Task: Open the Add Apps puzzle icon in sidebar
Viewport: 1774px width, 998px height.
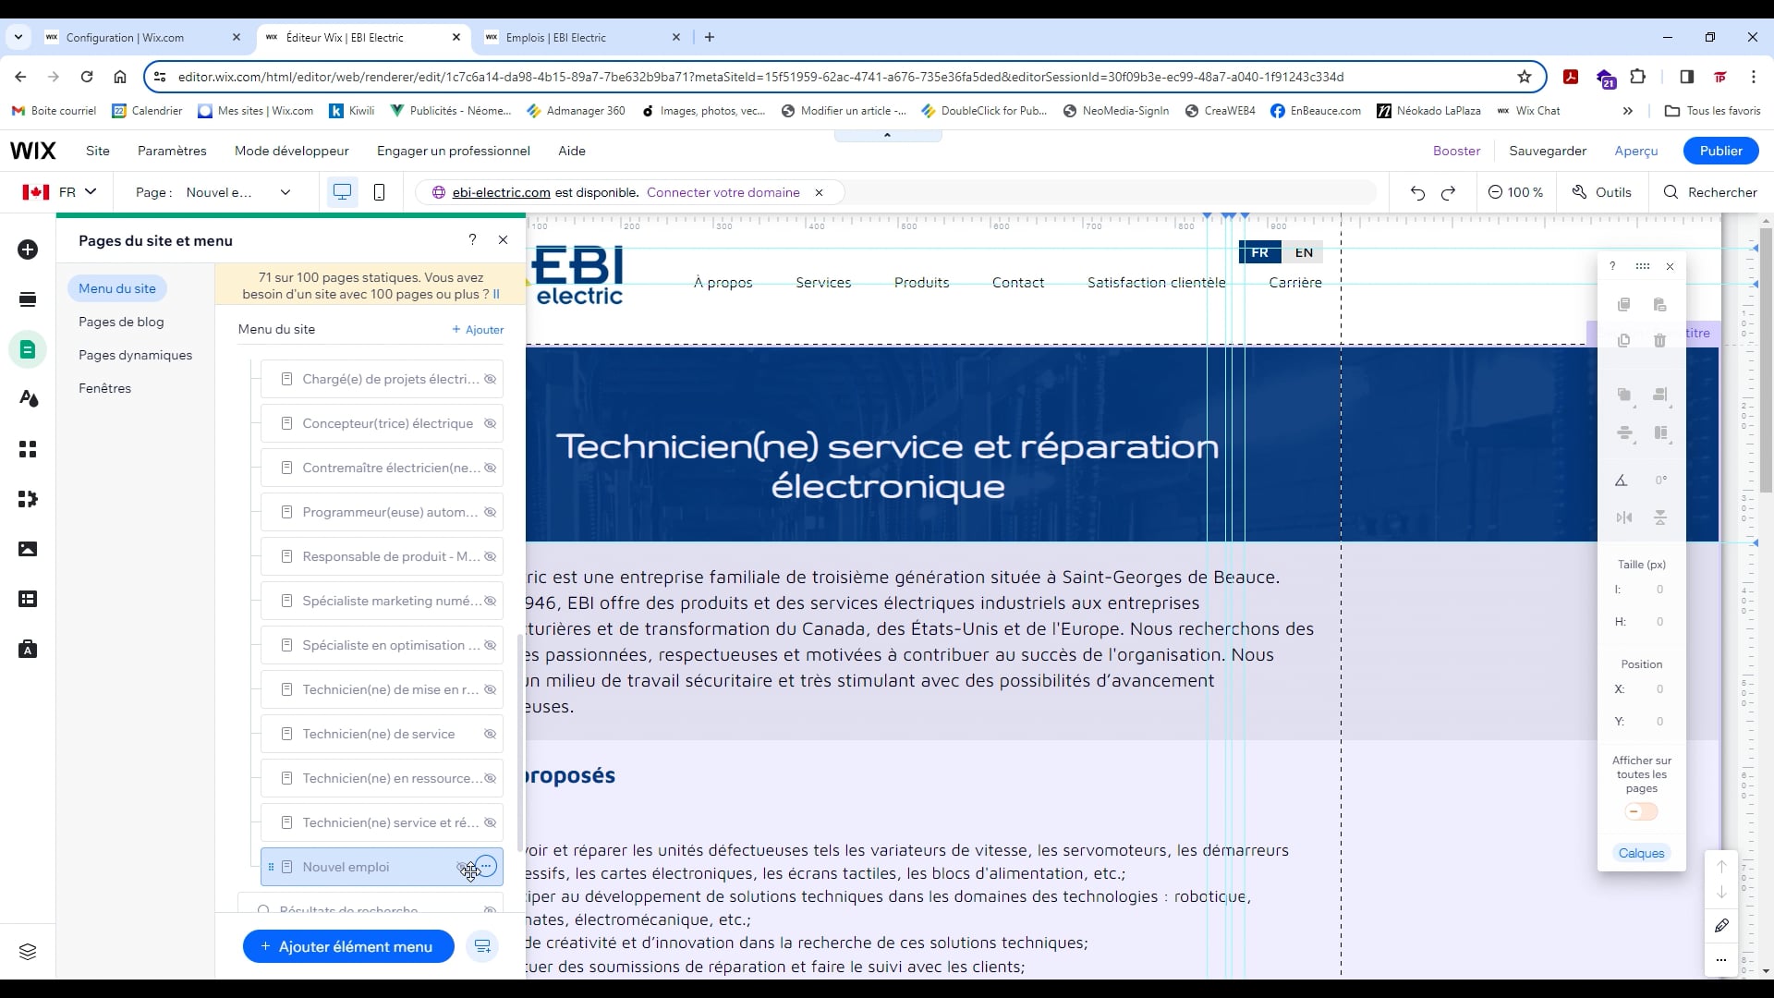Action: pos(28,499)
